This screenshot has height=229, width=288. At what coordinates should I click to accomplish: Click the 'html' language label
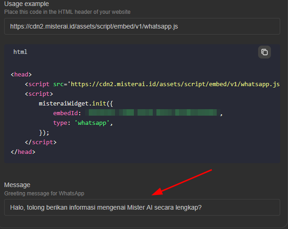[20, 52]
